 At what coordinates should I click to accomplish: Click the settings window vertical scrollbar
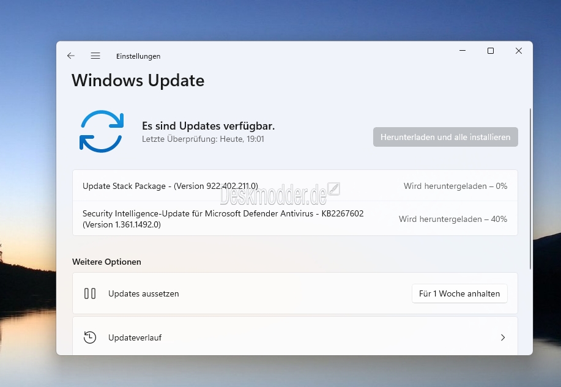tap(530, 189)
